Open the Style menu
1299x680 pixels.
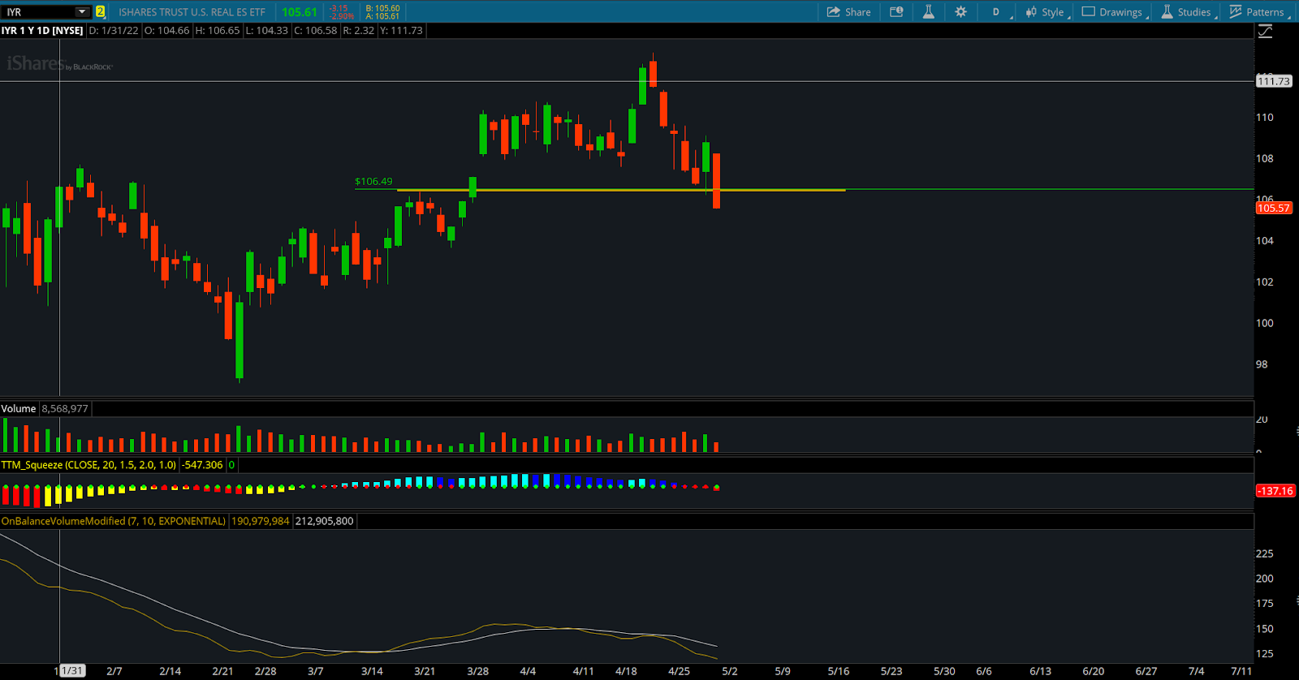[1046, 11]
